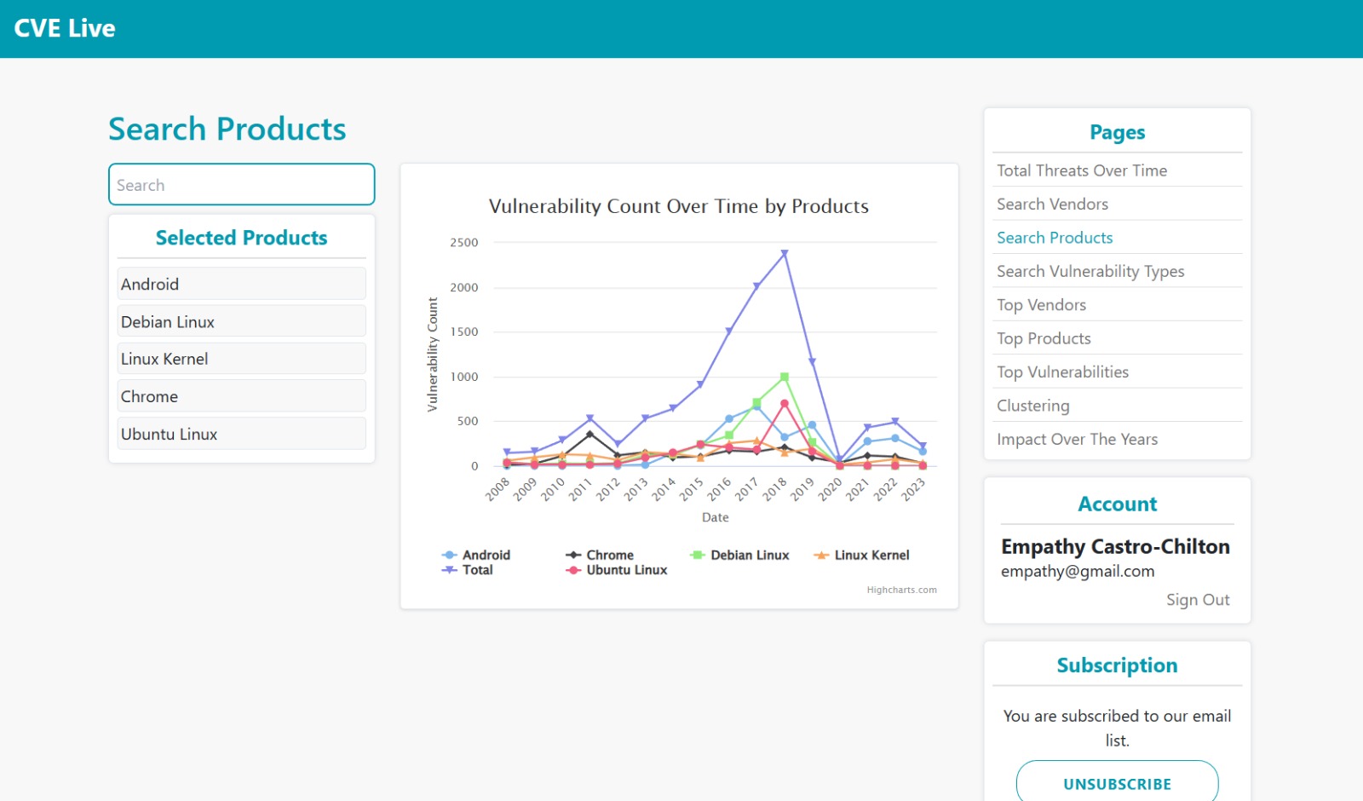The width and height of the screenshot is (1363, 801).
Task: Click the Search input field
Action: [241, 184]
